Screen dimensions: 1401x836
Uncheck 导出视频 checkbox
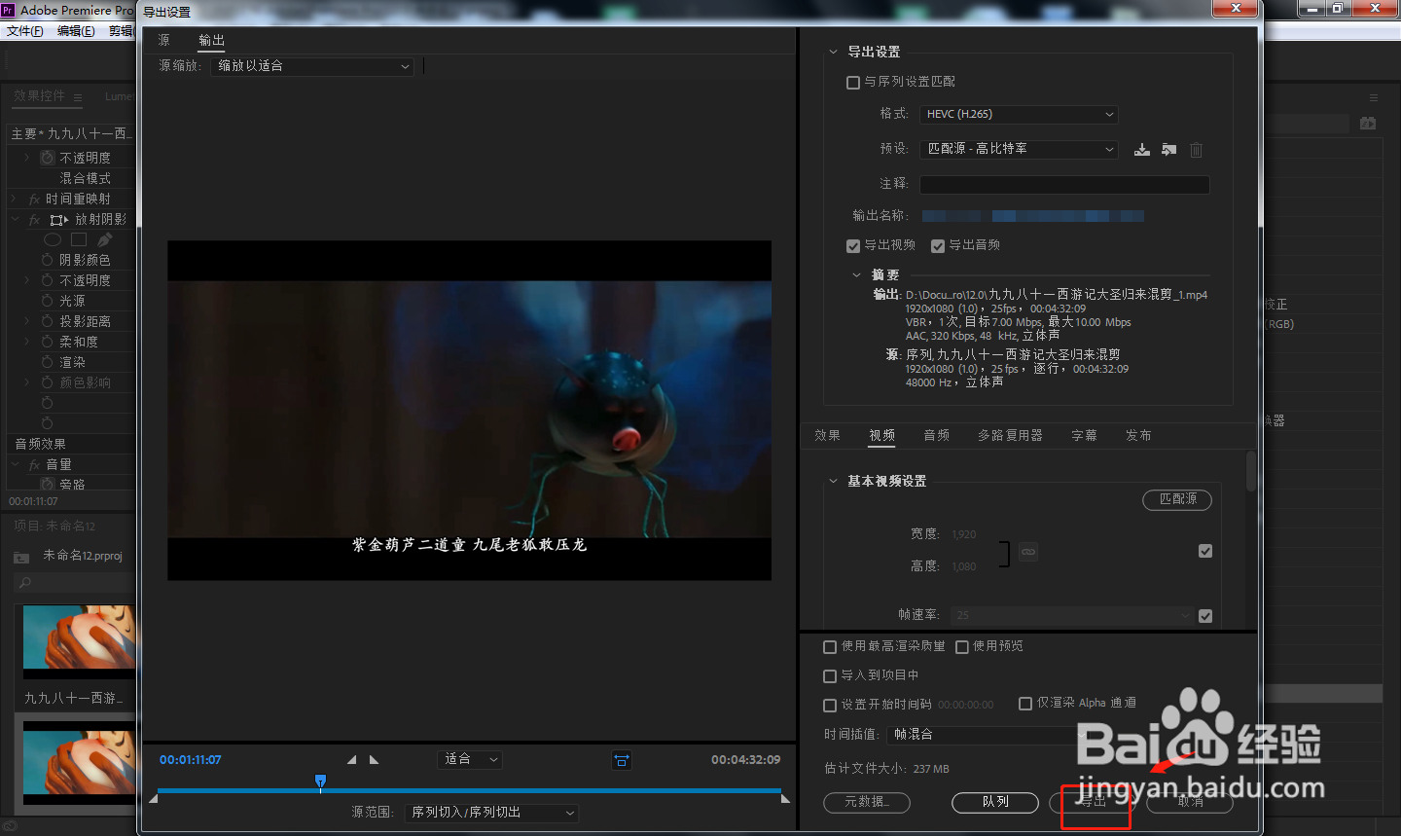pyautogui.click(x=853, y=246)
